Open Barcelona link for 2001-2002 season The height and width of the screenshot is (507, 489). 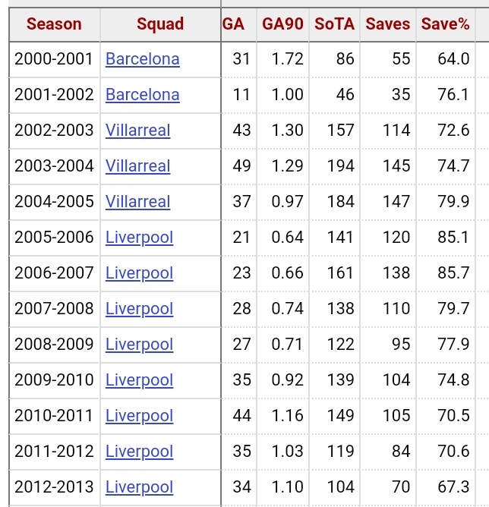click(x=143, y=95)
